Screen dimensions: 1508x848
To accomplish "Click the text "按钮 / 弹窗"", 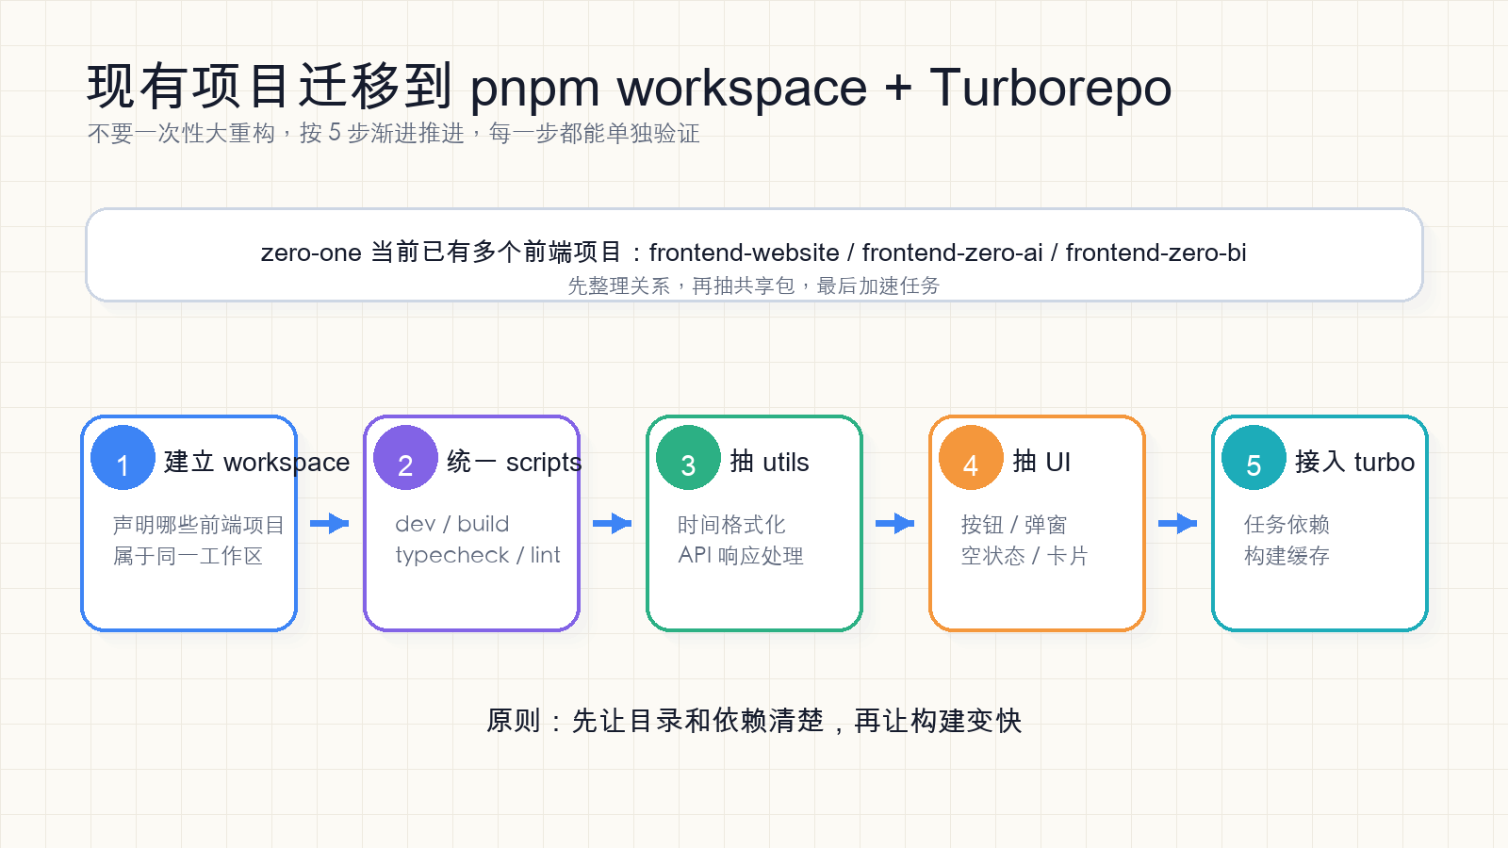I will point(1014,525).
